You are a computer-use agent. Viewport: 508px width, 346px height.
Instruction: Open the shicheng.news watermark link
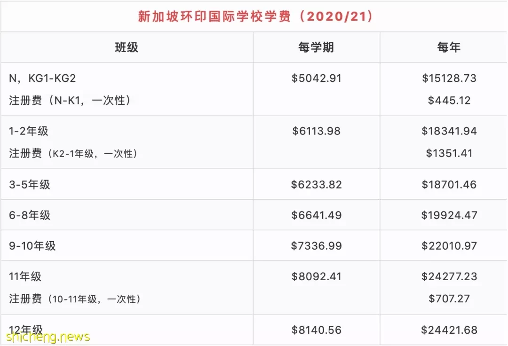(x=48, y=337)
